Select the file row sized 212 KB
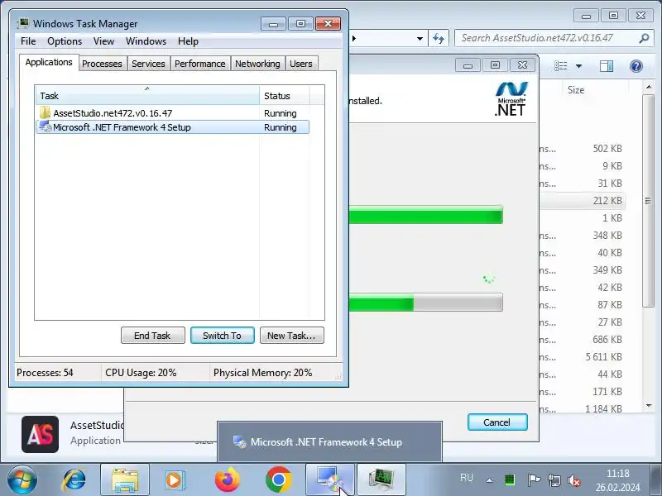 point(583,201)
